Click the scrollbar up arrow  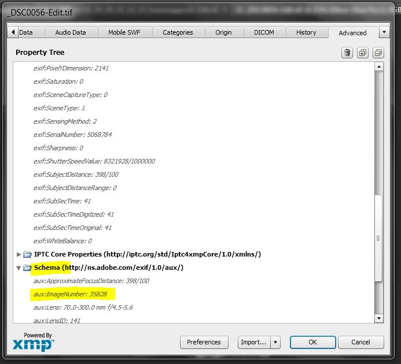click(x=379, y=67)
